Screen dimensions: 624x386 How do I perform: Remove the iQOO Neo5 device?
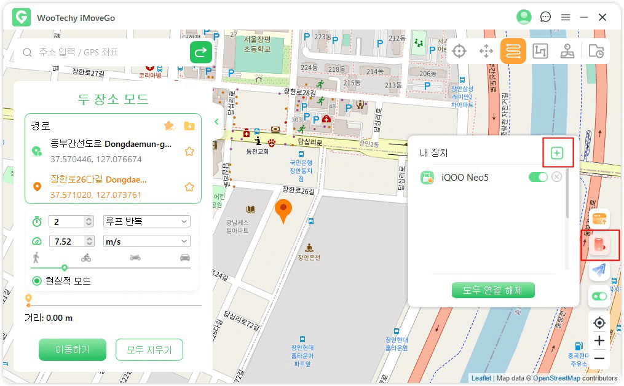556,177
